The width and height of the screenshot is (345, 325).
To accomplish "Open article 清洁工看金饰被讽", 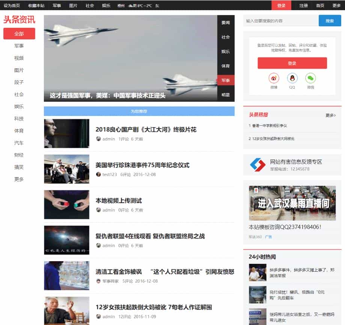I will (x=165, y=272).
